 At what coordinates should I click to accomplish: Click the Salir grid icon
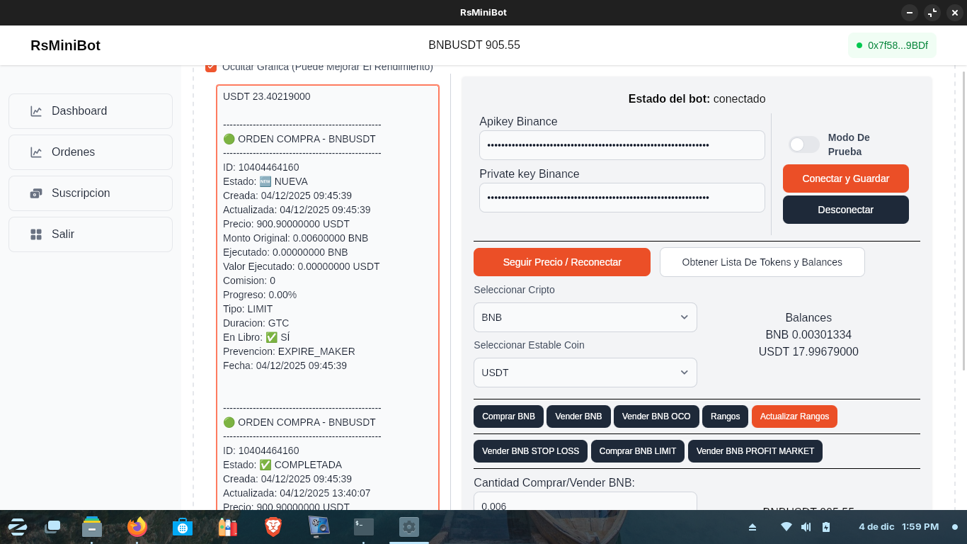point(36,234)
